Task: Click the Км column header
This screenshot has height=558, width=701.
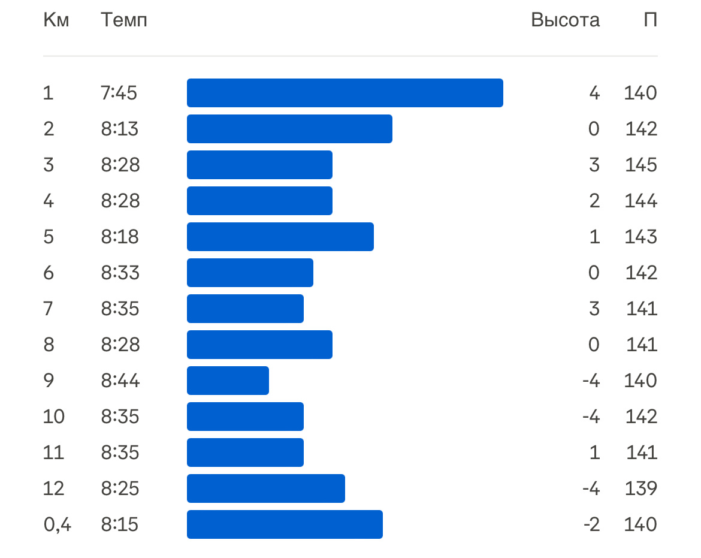Action: (56, 20)
